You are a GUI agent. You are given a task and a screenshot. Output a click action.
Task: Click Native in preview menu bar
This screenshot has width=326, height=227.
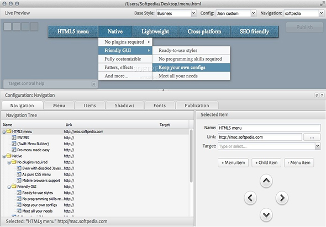pos(115,31)
